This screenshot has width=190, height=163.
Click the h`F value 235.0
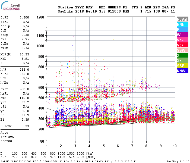[24, 70]
